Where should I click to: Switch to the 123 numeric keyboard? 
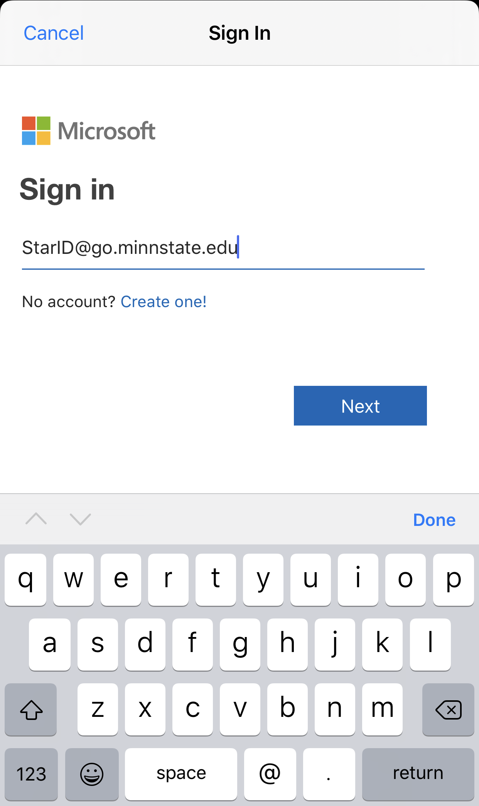tap(31, 774)
